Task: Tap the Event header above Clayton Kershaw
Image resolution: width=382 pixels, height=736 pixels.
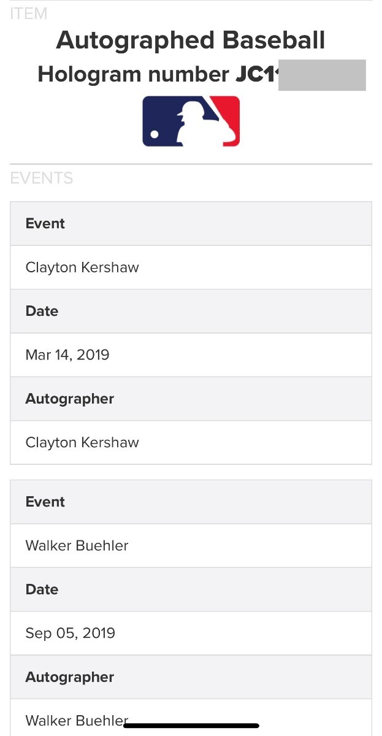Action: (45, 224)
